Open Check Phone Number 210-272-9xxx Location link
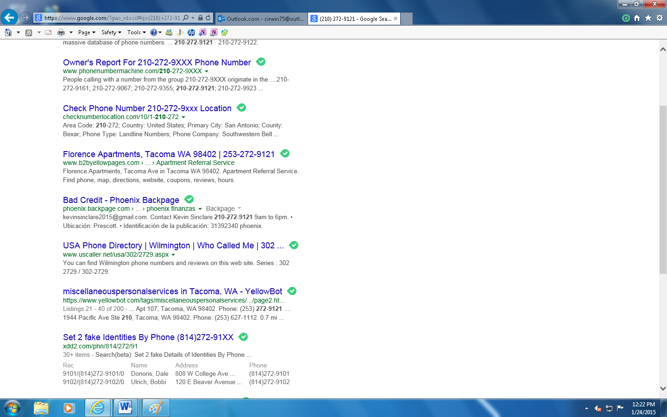This screenshot has width=667, height=417. [x=147, y=108]
